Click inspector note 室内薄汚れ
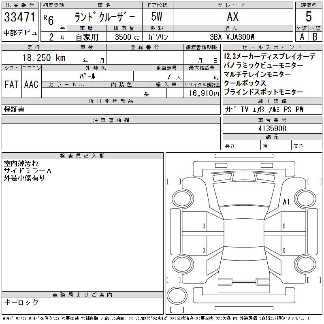The height and width of the screenshot is (324, 324). click(21, 164)
